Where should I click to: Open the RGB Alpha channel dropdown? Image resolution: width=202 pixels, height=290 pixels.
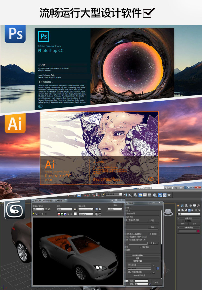pyautogui.click(x=86, y=214)
